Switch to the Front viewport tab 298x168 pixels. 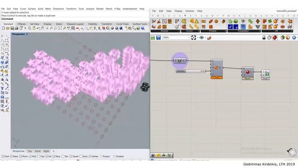click(38, 151)
